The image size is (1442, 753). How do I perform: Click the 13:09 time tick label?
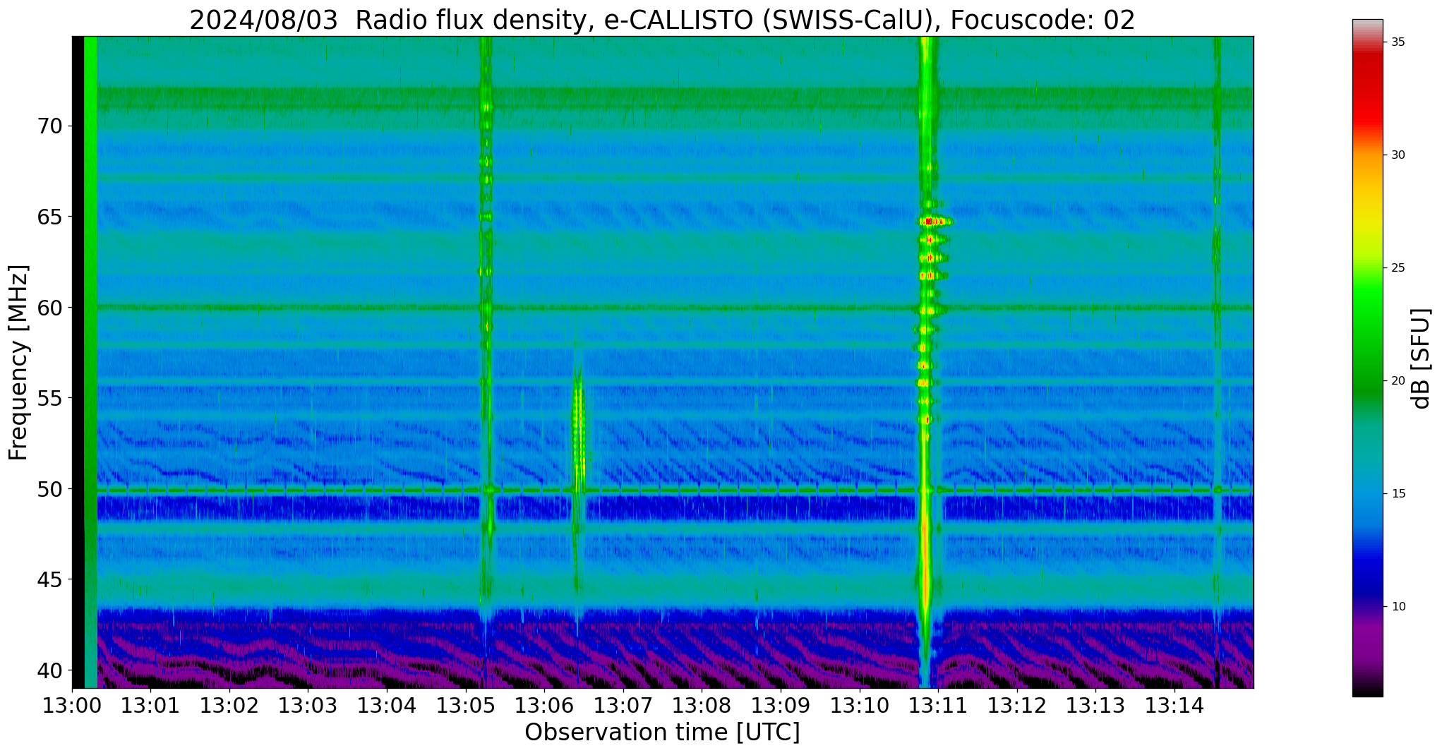click(x=781, y=706)
